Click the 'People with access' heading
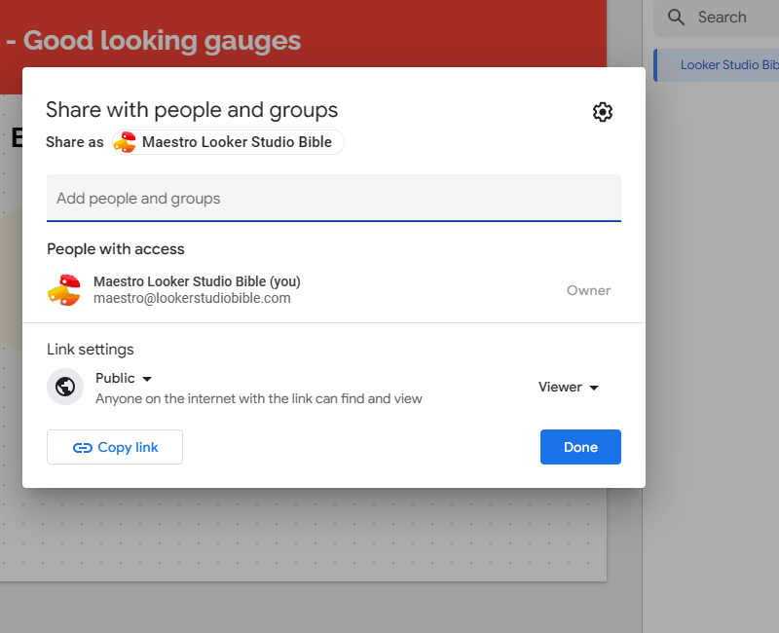Screen dimensions: 779x633 (115, 249)
